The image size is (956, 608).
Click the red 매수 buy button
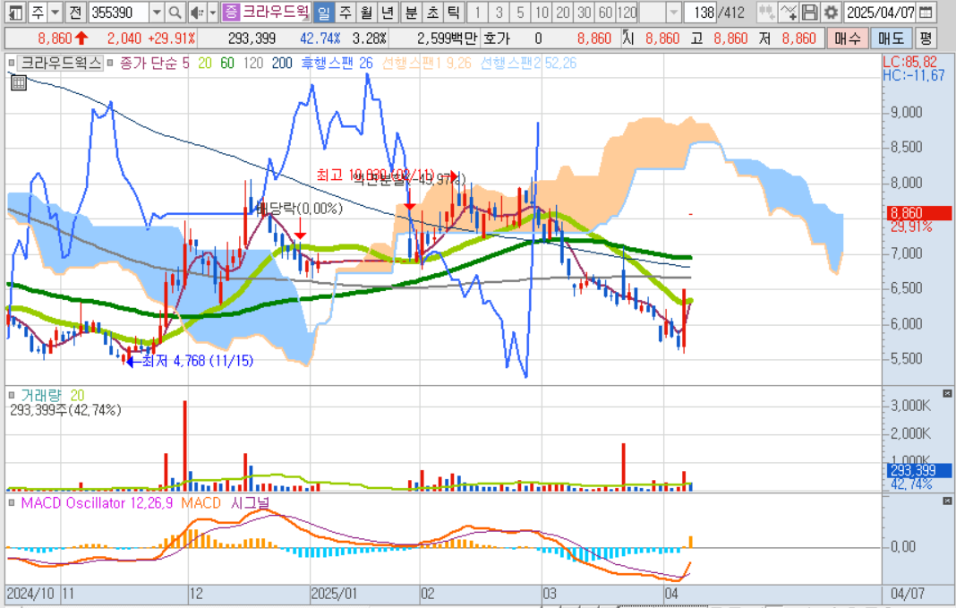(x=847, y=39)
